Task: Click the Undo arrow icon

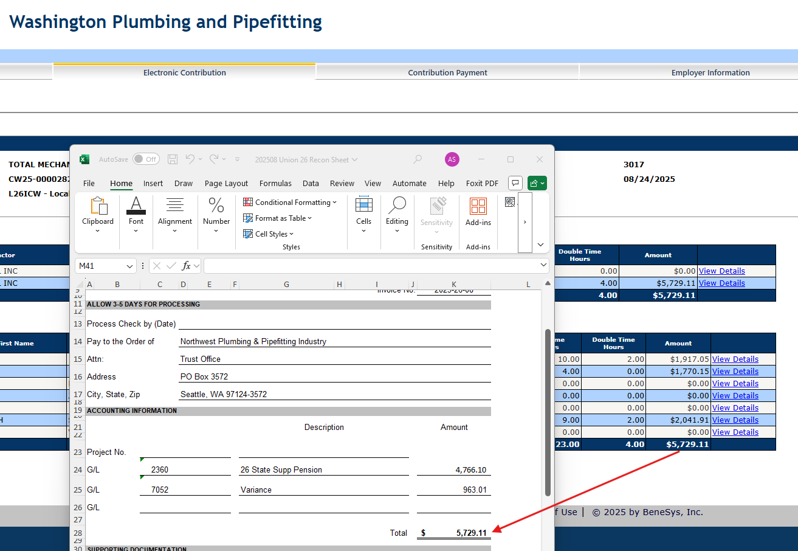Action: (190, 159)
